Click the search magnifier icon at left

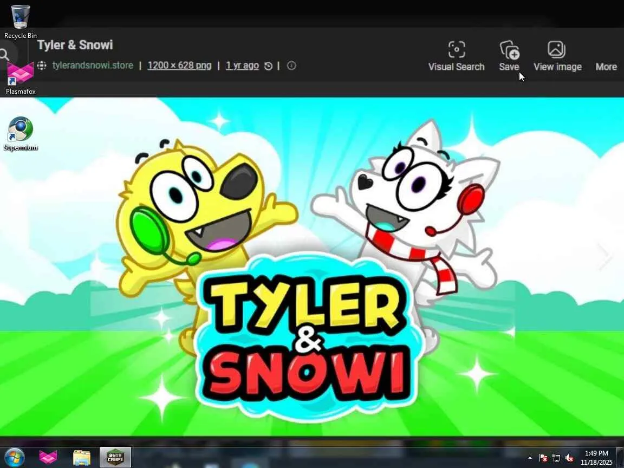tap(4, 55)
